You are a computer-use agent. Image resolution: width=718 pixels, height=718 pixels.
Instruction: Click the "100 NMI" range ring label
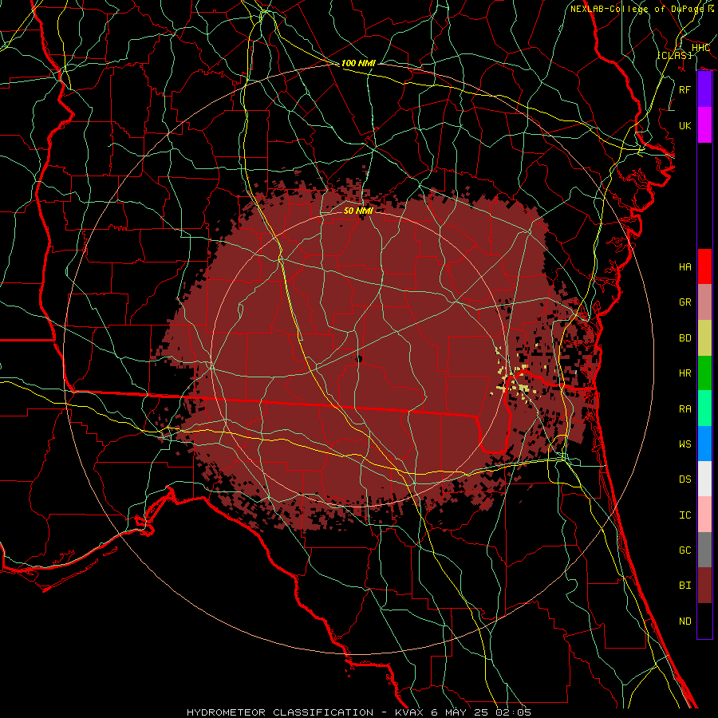click(358, 63)
